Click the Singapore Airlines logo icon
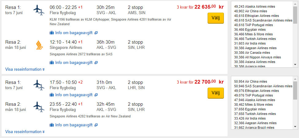 40,45
